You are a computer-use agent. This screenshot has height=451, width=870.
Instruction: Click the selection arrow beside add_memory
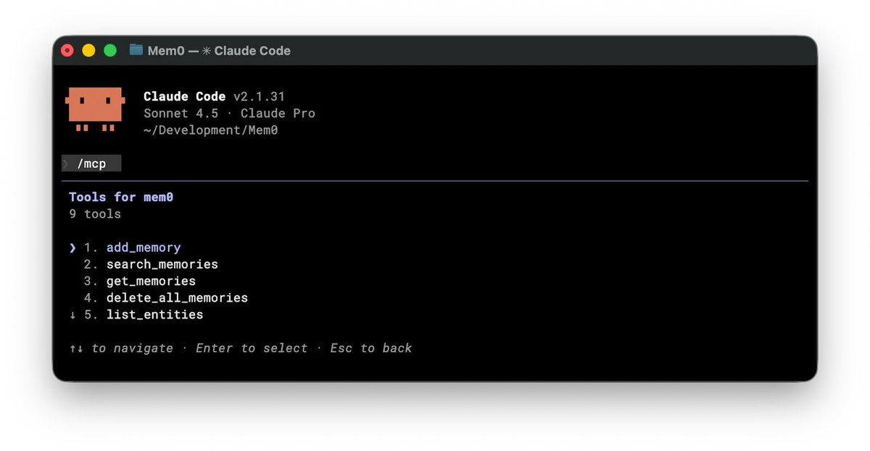[x=72, y=248]
